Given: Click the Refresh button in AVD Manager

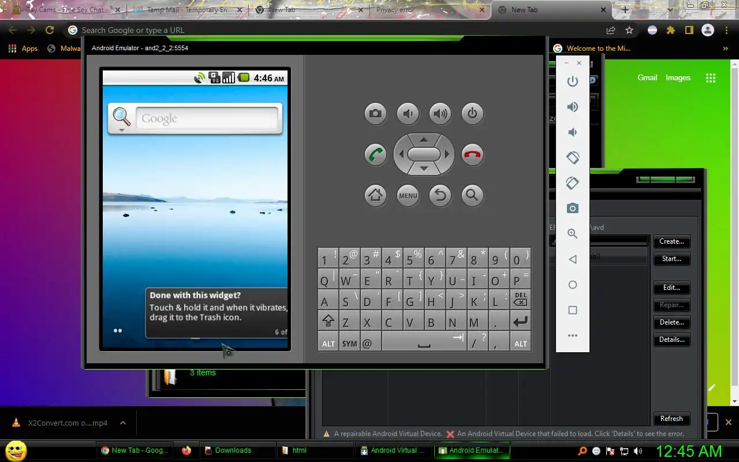Looking at the screenshot, I should coord(671,419).
